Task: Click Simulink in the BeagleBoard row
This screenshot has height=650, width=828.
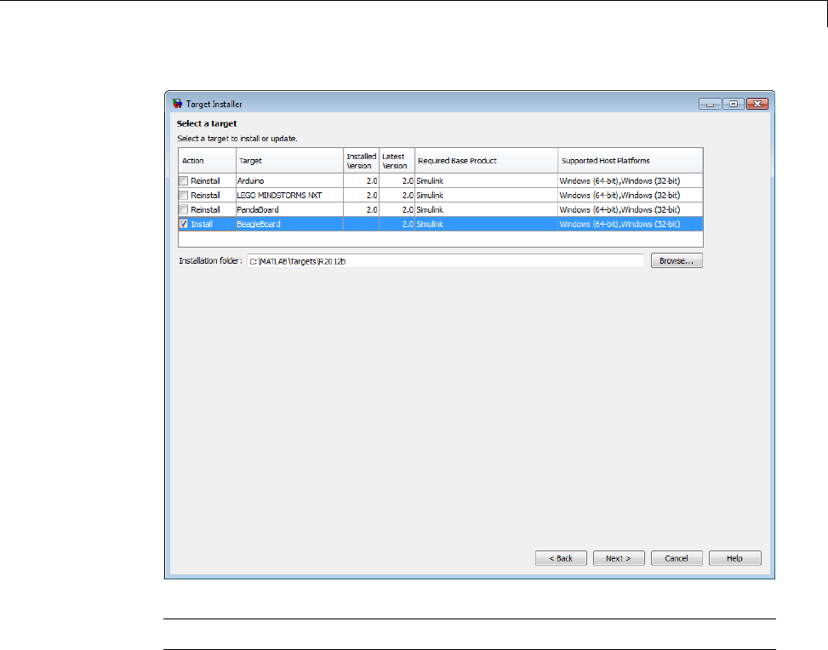Action: [x=430, y=224]
